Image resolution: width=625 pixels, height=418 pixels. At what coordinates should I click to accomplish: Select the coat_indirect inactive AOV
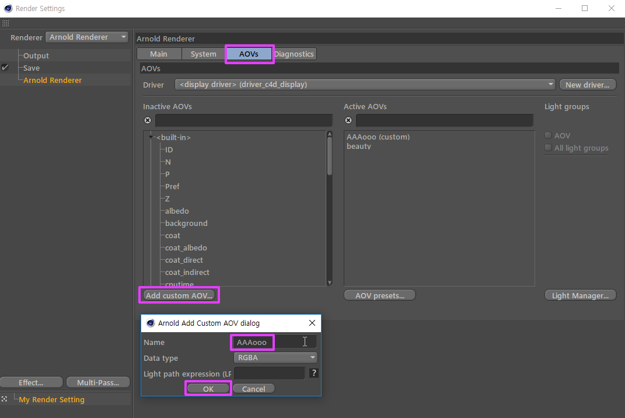click(187, 272)
